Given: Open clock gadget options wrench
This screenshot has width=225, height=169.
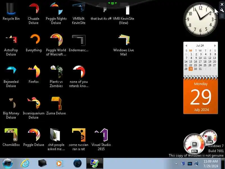Looking at the screenshot, I should point(222,10).
